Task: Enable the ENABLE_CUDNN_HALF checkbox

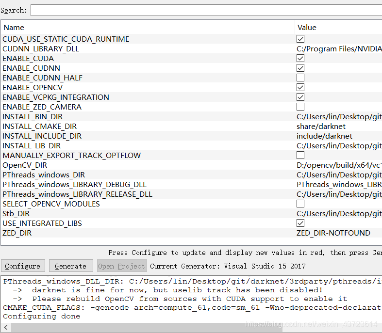Action: [300, 78]
